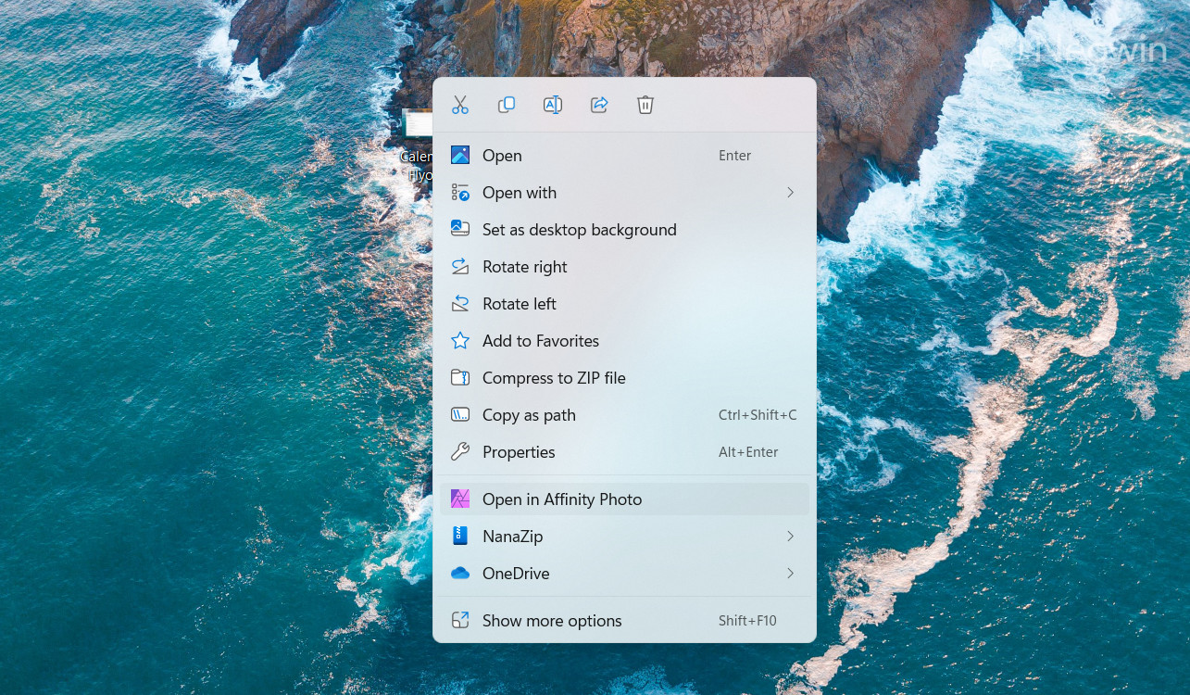The width and height of the screenshot is (1190, 695).
Task: Click the Ctrl+Shift+C shortcut text
Action: 758,415
